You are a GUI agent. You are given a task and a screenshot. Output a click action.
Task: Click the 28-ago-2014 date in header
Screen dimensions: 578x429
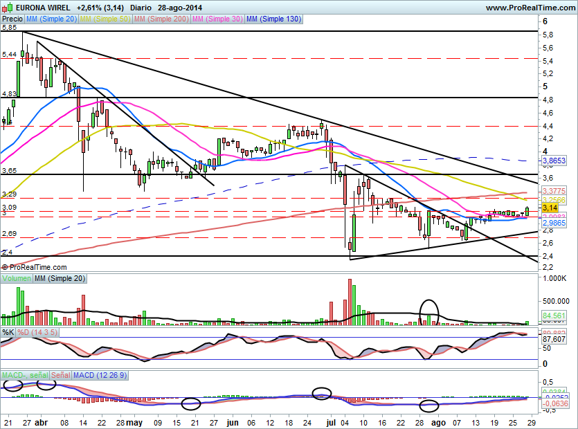(x=179, y=8)
